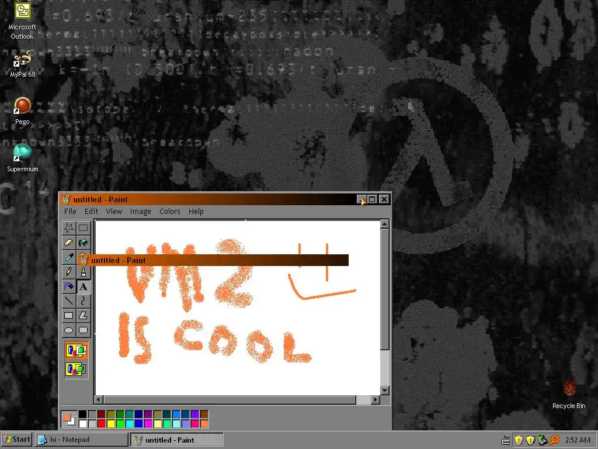Screen dimensions: 598x449
Task: Select the lime green swatch
Action: 120,423
